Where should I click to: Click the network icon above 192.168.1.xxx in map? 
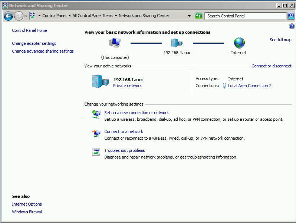[177, 43]
